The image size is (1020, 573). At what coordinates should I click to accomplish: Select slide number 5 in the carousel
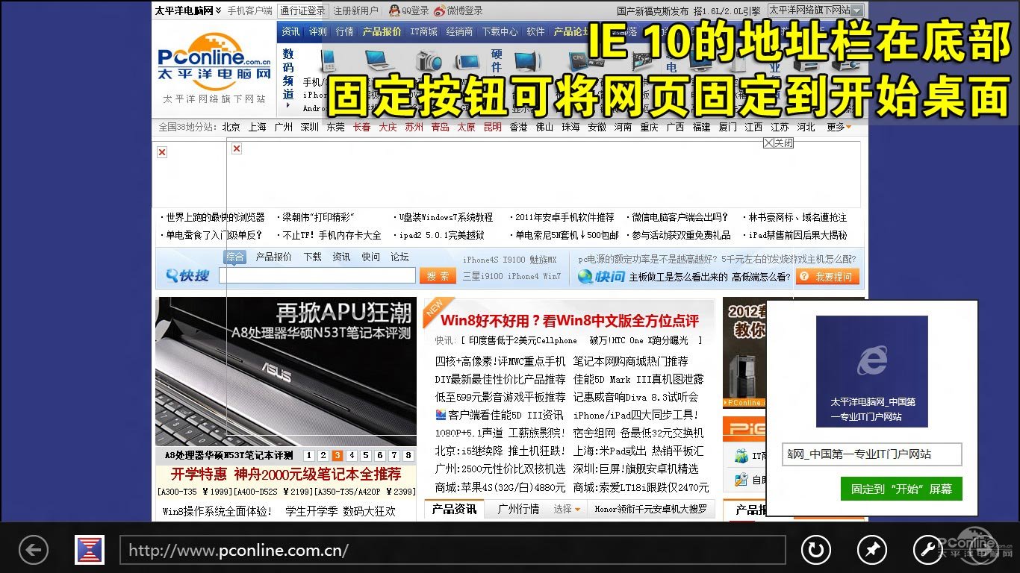coord(365,455)
